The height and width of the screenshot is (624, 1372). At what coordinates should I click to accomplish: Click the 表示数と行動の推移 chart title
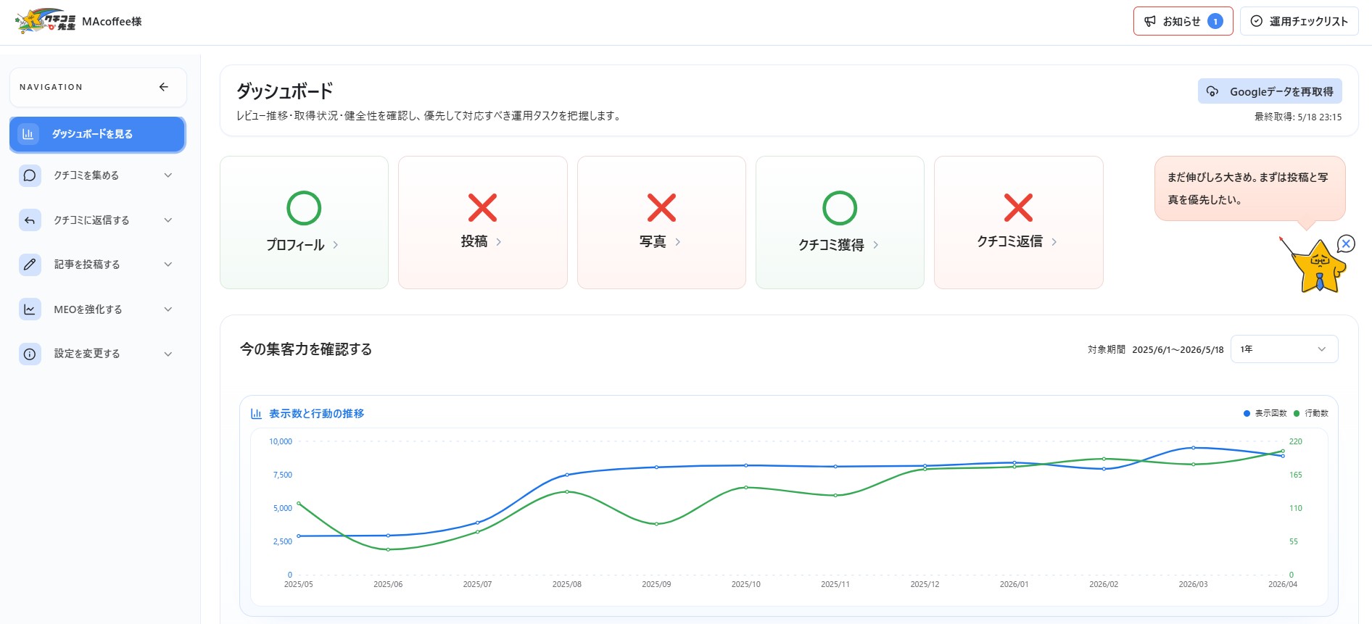[x=317, y=414]
